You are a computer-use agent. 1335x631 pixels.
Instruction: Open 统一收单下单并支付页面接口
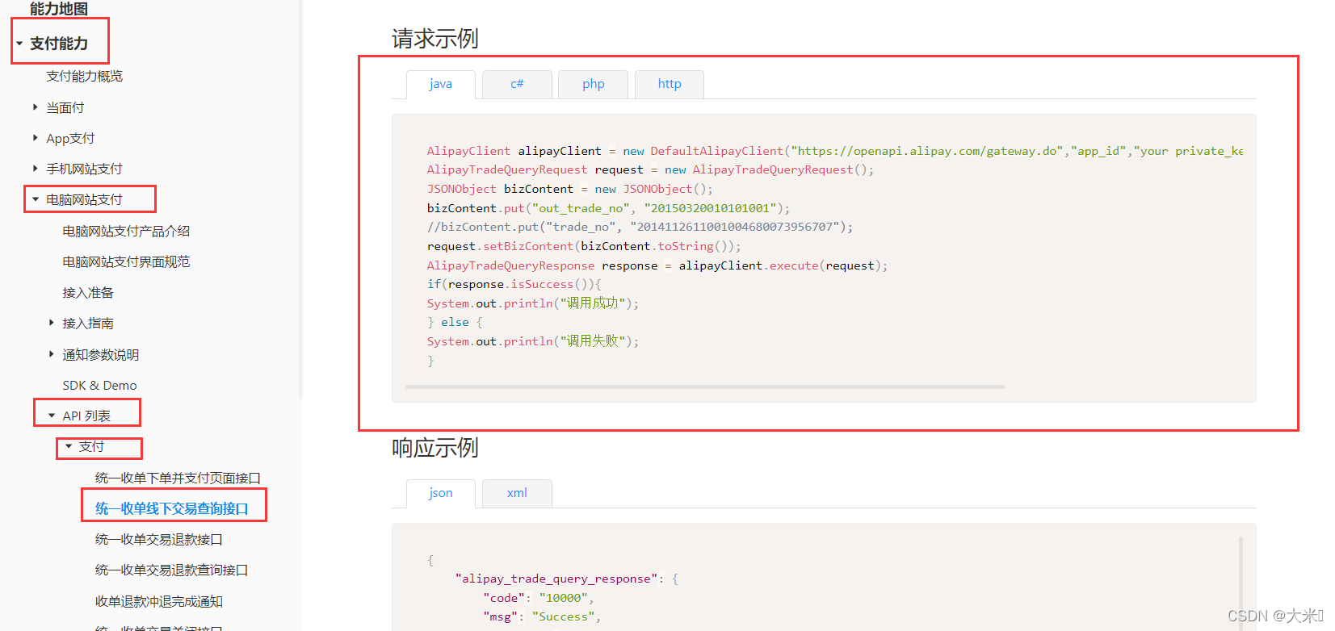pyautogui.click(x=178, y=478)
